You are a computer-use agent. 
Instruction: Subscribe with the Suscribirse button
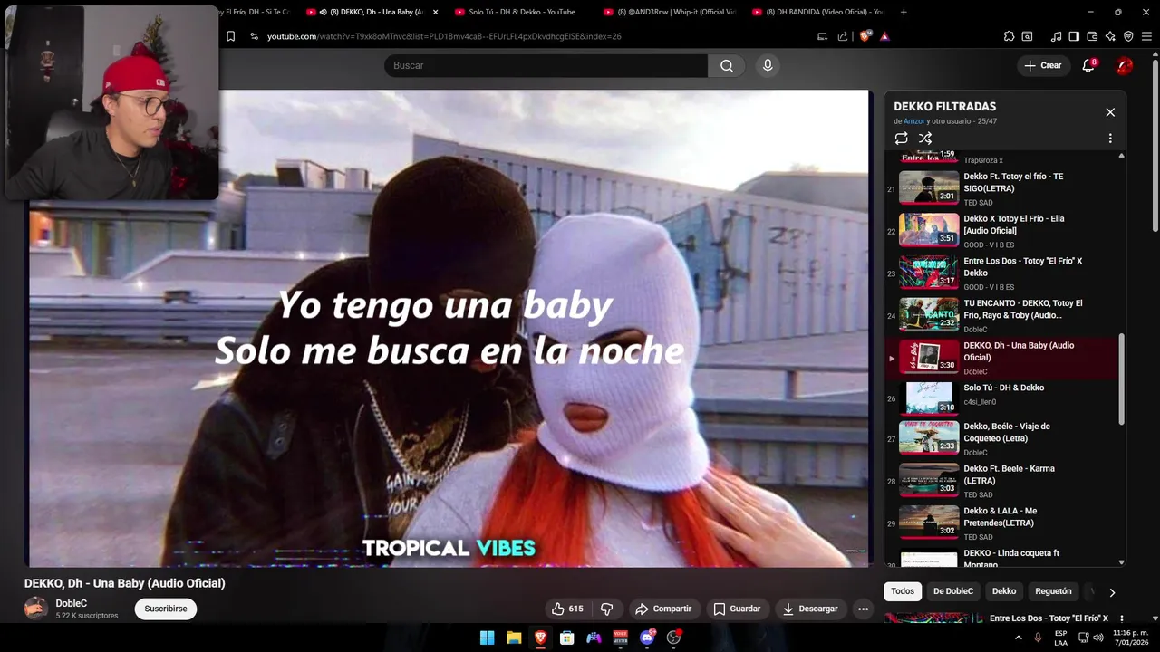(x=166, y=609)
